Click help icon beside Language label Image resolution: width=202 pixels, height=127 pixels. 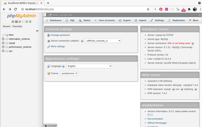pyautogui.click(x=63, y=66)
